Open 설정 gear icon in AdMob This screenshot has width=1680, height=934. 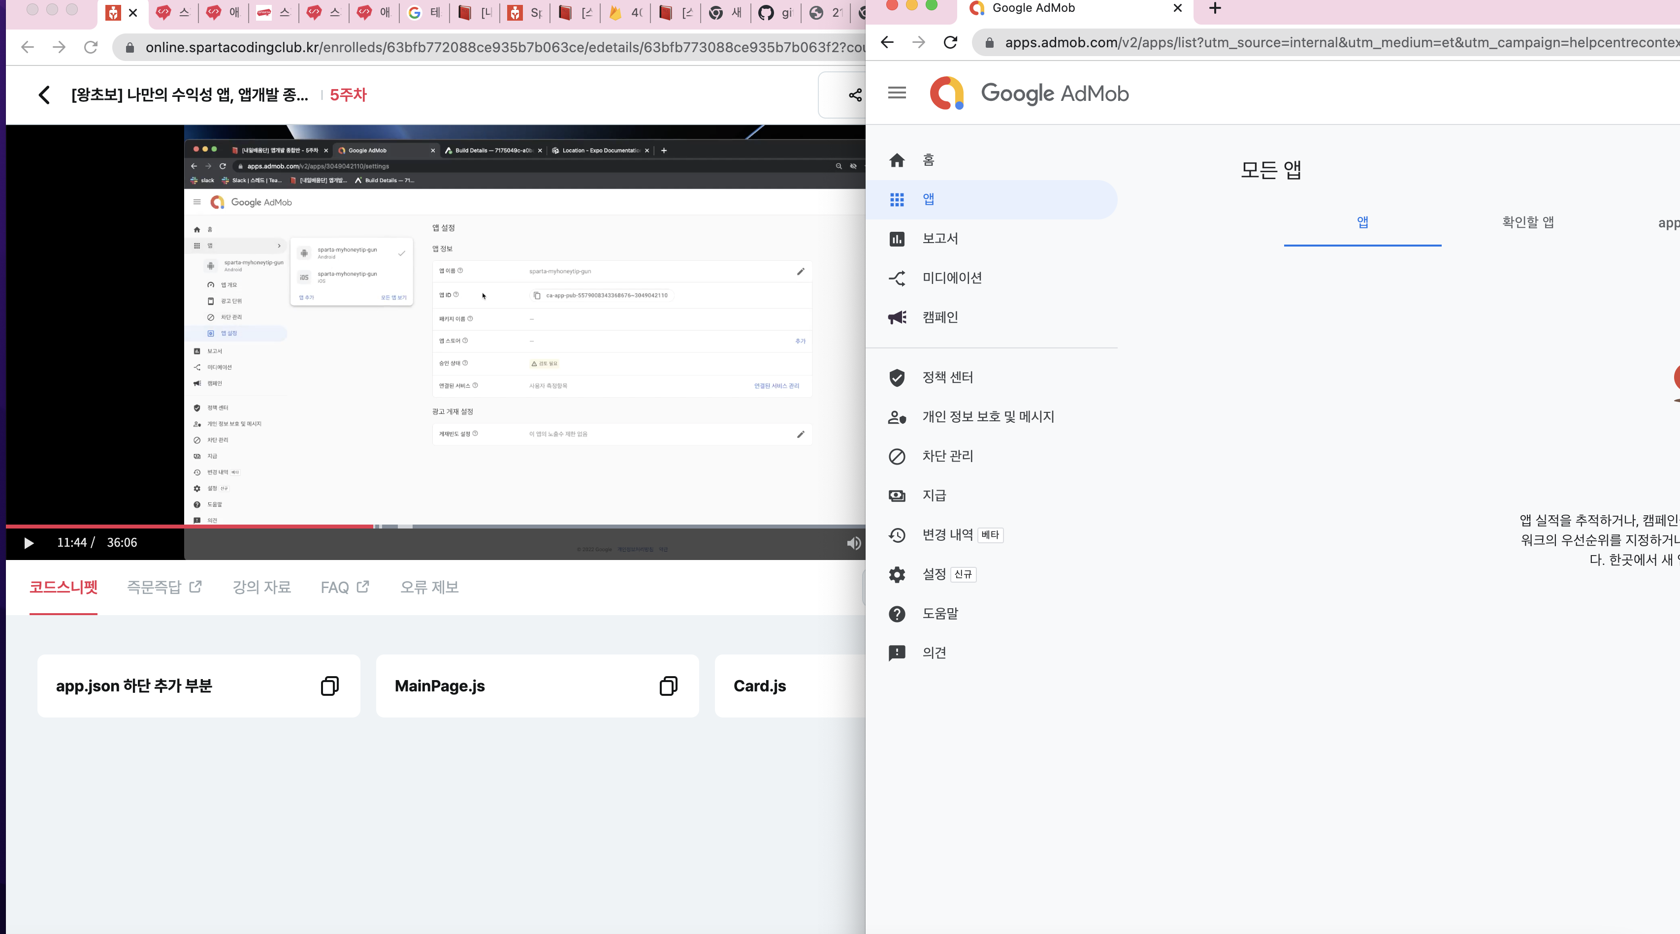pyautogui.click(x=897, y=574)
